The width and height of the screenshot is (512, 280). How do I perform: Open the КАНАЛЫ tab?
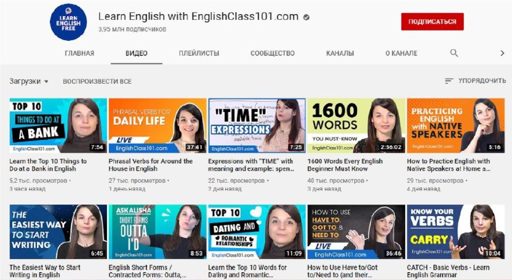(x=340, y=53)
